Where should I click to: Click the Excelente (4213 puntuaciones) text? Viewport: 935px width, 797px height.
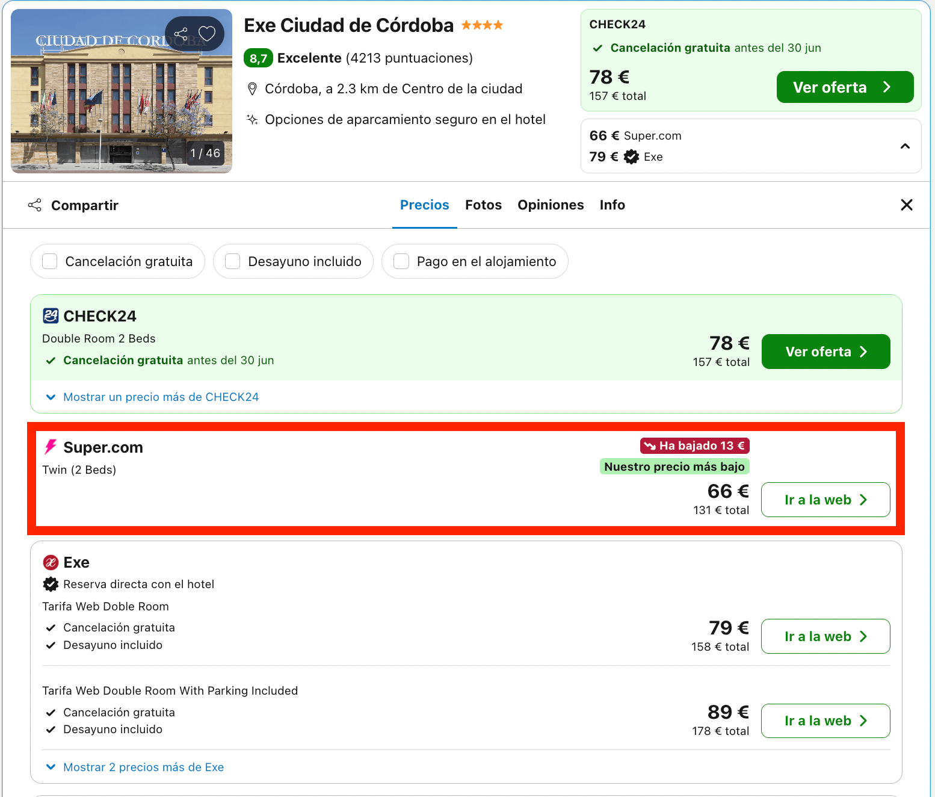pyautogui.click(x=375, y=58)
